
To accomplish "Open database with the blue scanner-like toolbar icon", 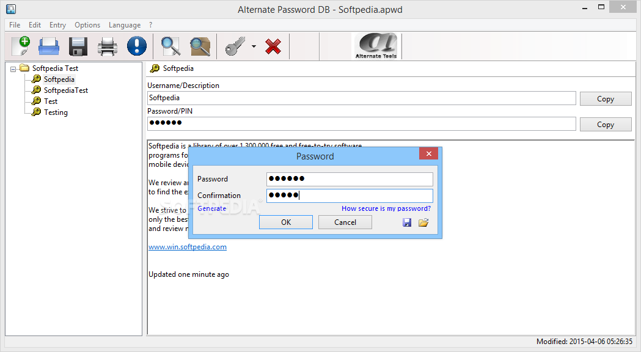I will [x=49, y=46].
